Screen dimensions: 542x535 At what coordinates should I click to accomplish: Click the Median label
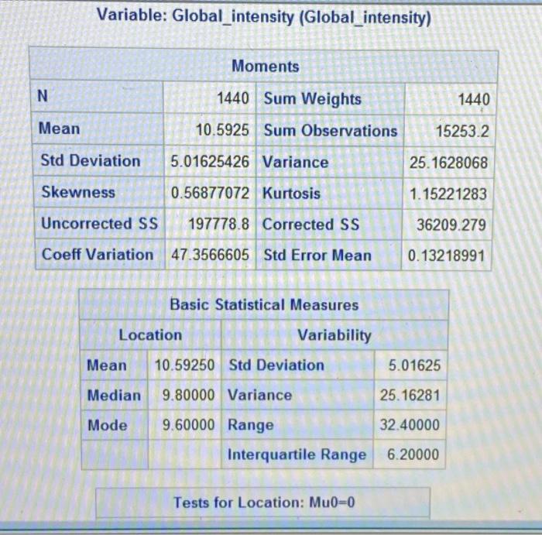pos(114,395)
